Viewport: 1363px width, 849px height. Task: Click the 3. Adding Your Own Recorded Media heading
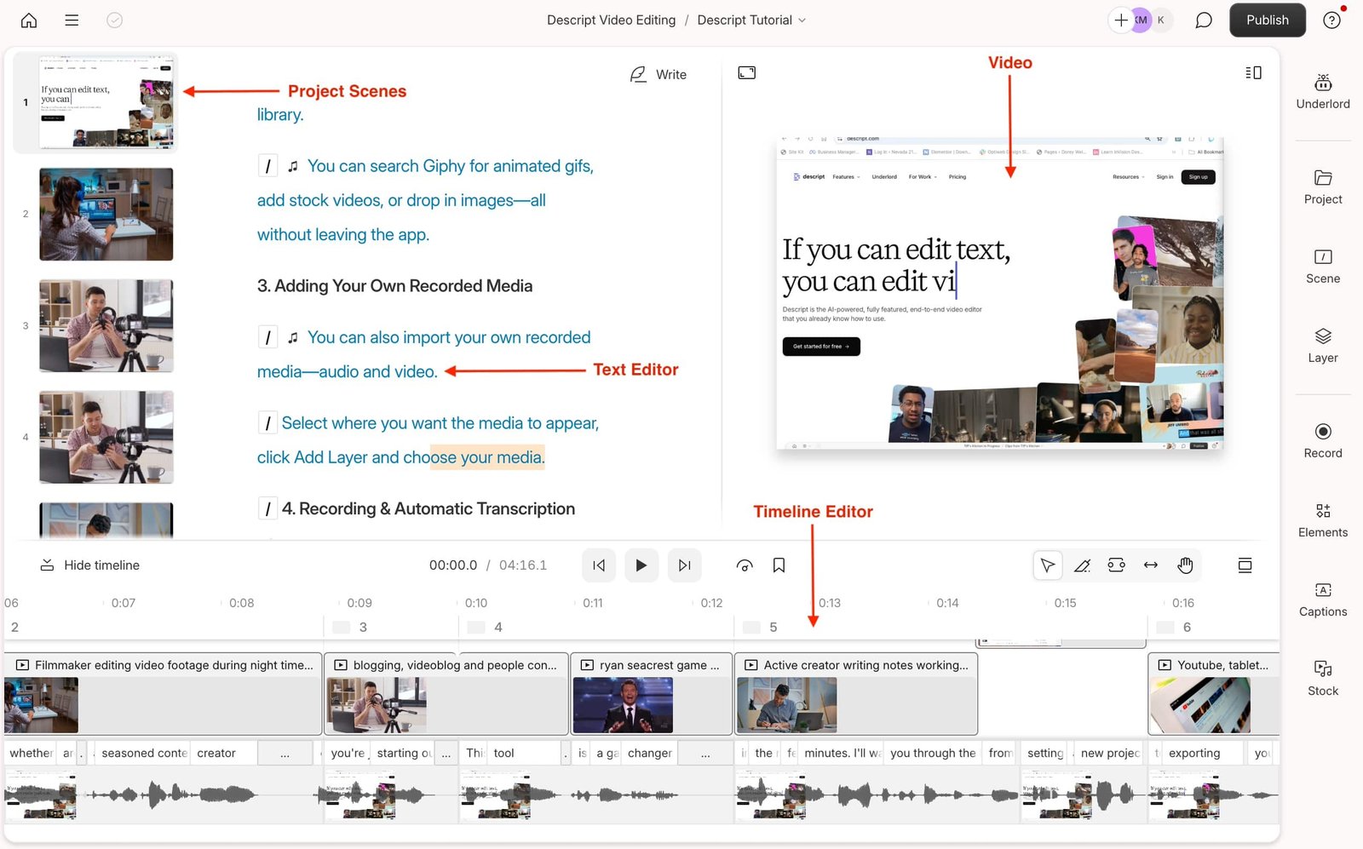click(394, 286)
